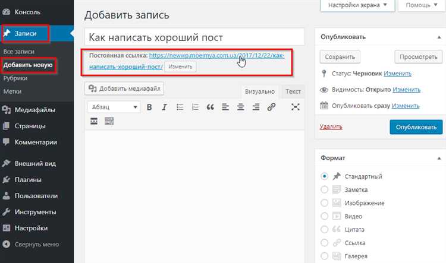The image size is (446, 263).
Task: Insert a blockquote
Action: [x=210, y=107]
